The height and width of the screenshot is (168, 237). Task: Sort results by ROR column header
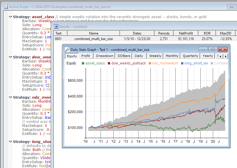click(207, 33)
